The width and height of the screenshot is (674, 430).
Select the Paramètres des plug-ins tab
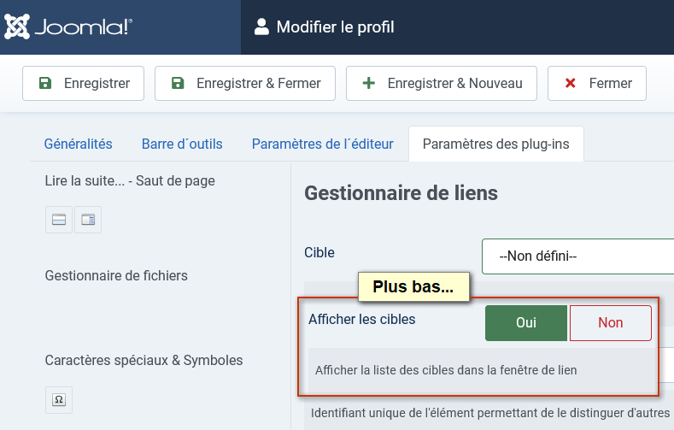pos(496,144)
